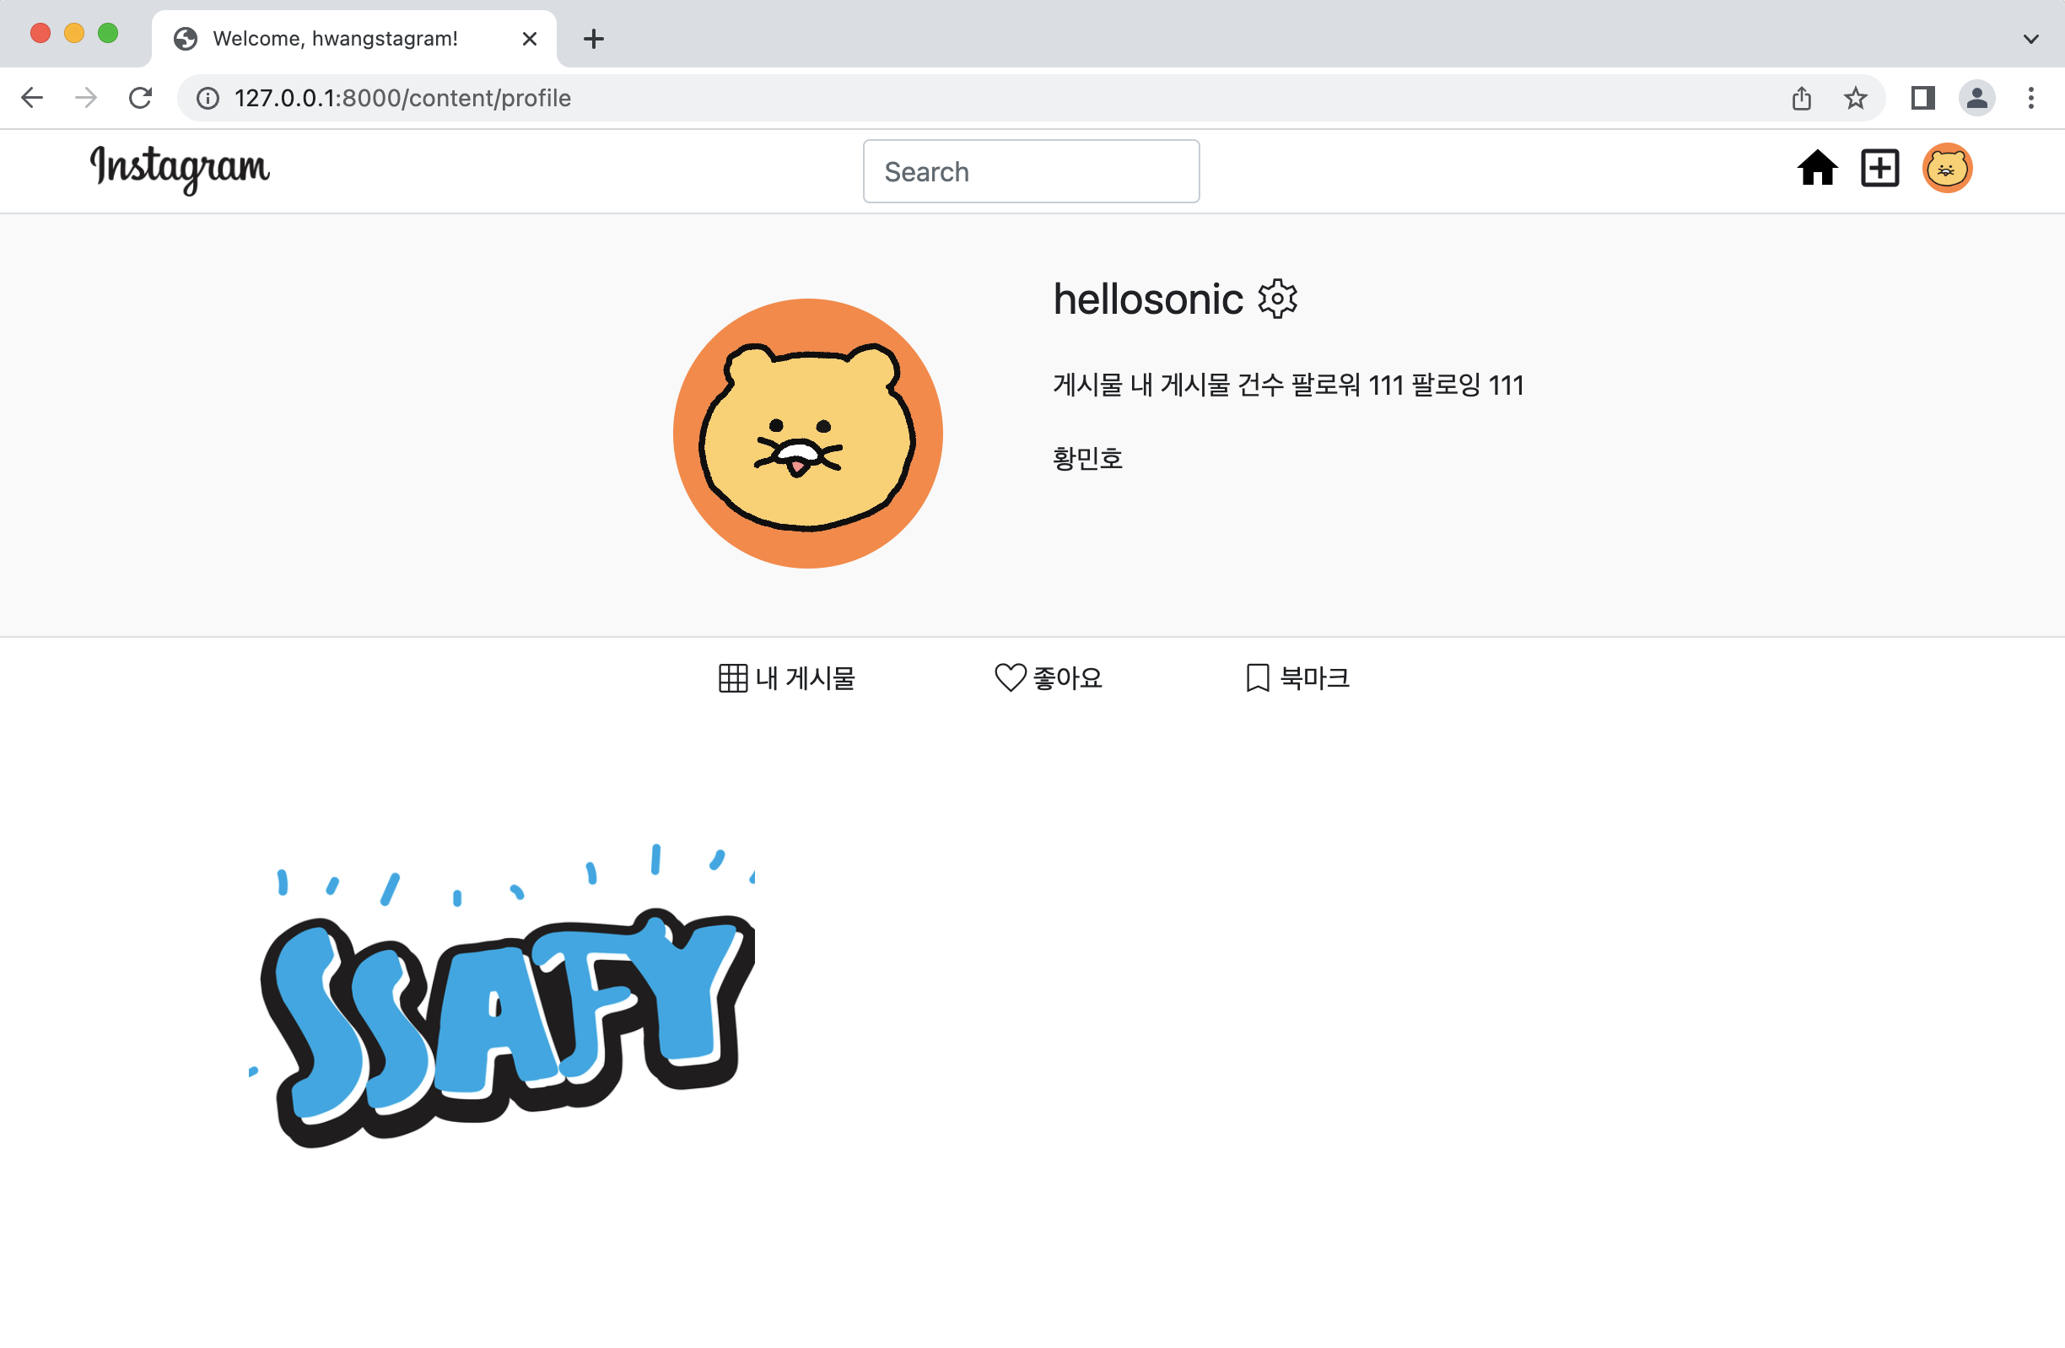Image resolution: width=2065 pixels, height=1348 pixels.
Task: View site information icon
Action: [x=208, y=98]
